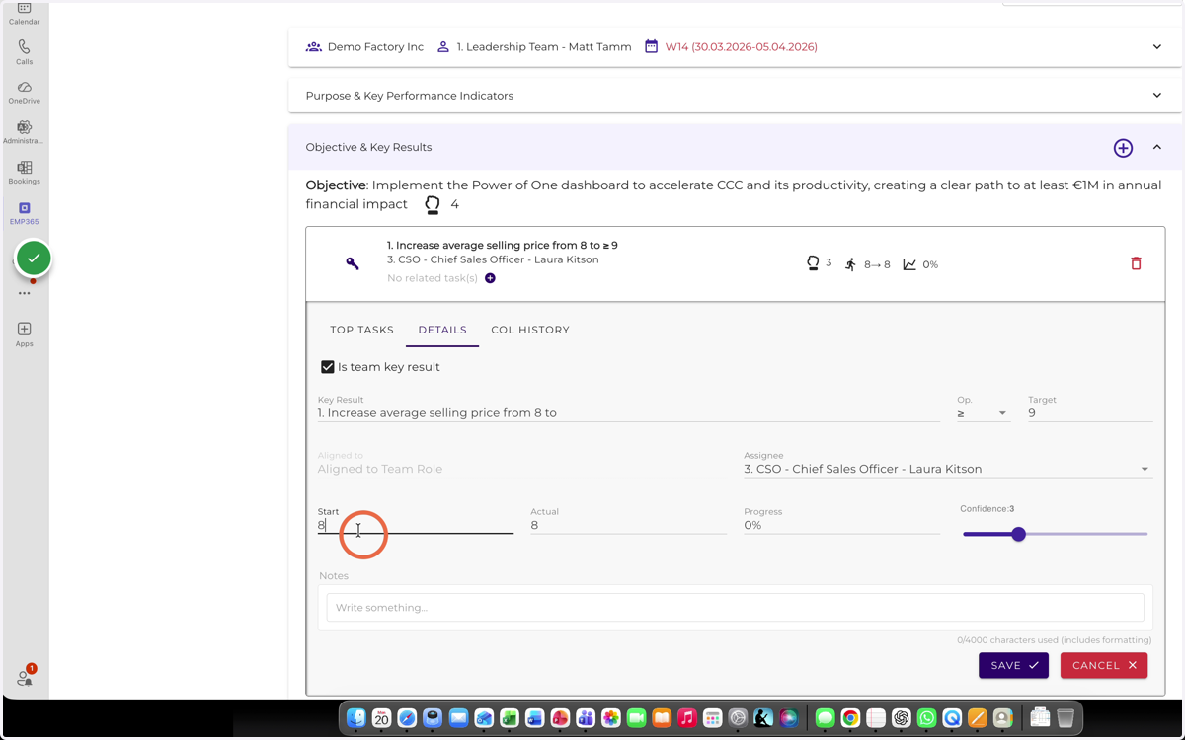Open the Assignee dropdown

[x=947, y=469]
